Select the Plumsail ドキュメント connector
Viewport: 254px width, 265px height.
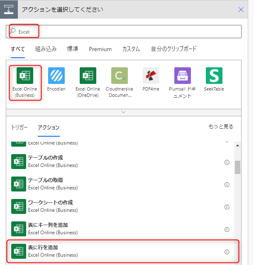(x=183, y=76)
